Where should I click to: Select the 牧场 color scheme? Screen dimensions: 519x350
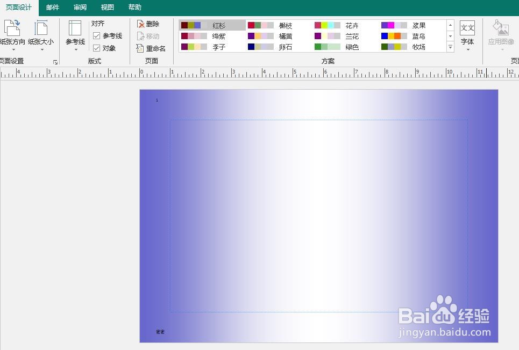413,47
